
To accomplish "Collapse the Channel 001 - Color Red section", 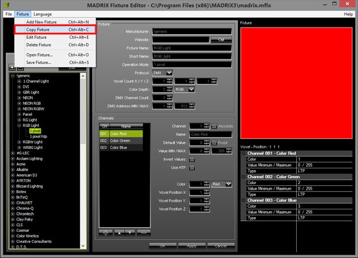I will pos(244,153).
